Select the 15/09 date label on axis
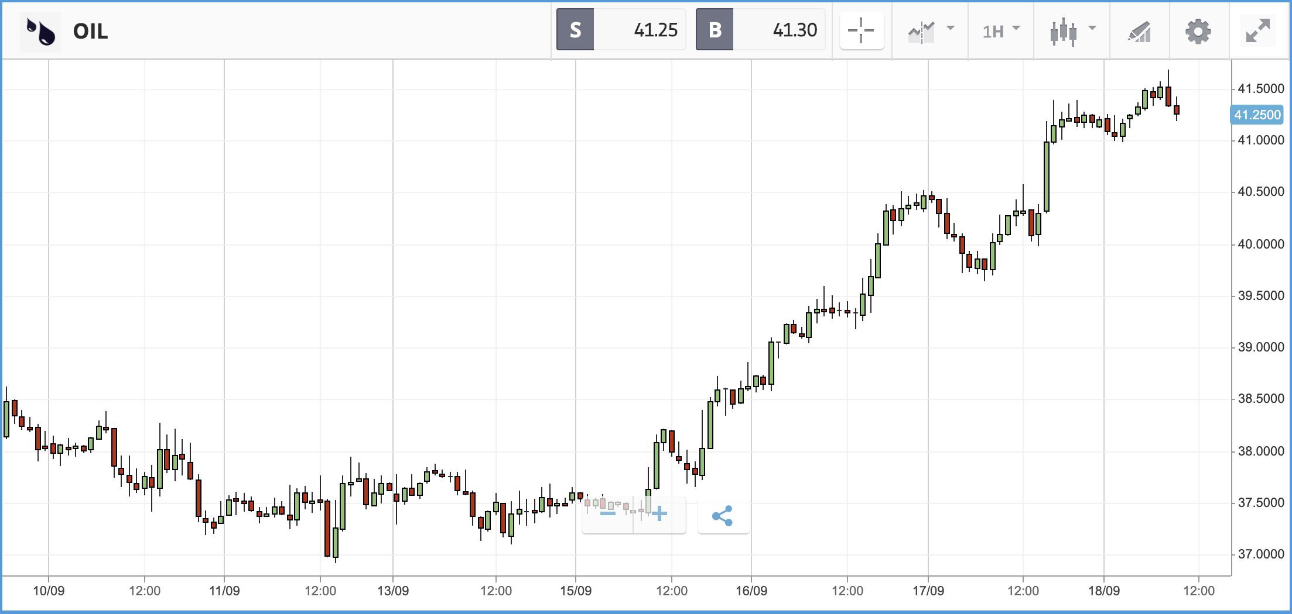The width and height of the screenshot is (1292, 614). [x=576, y=591]
